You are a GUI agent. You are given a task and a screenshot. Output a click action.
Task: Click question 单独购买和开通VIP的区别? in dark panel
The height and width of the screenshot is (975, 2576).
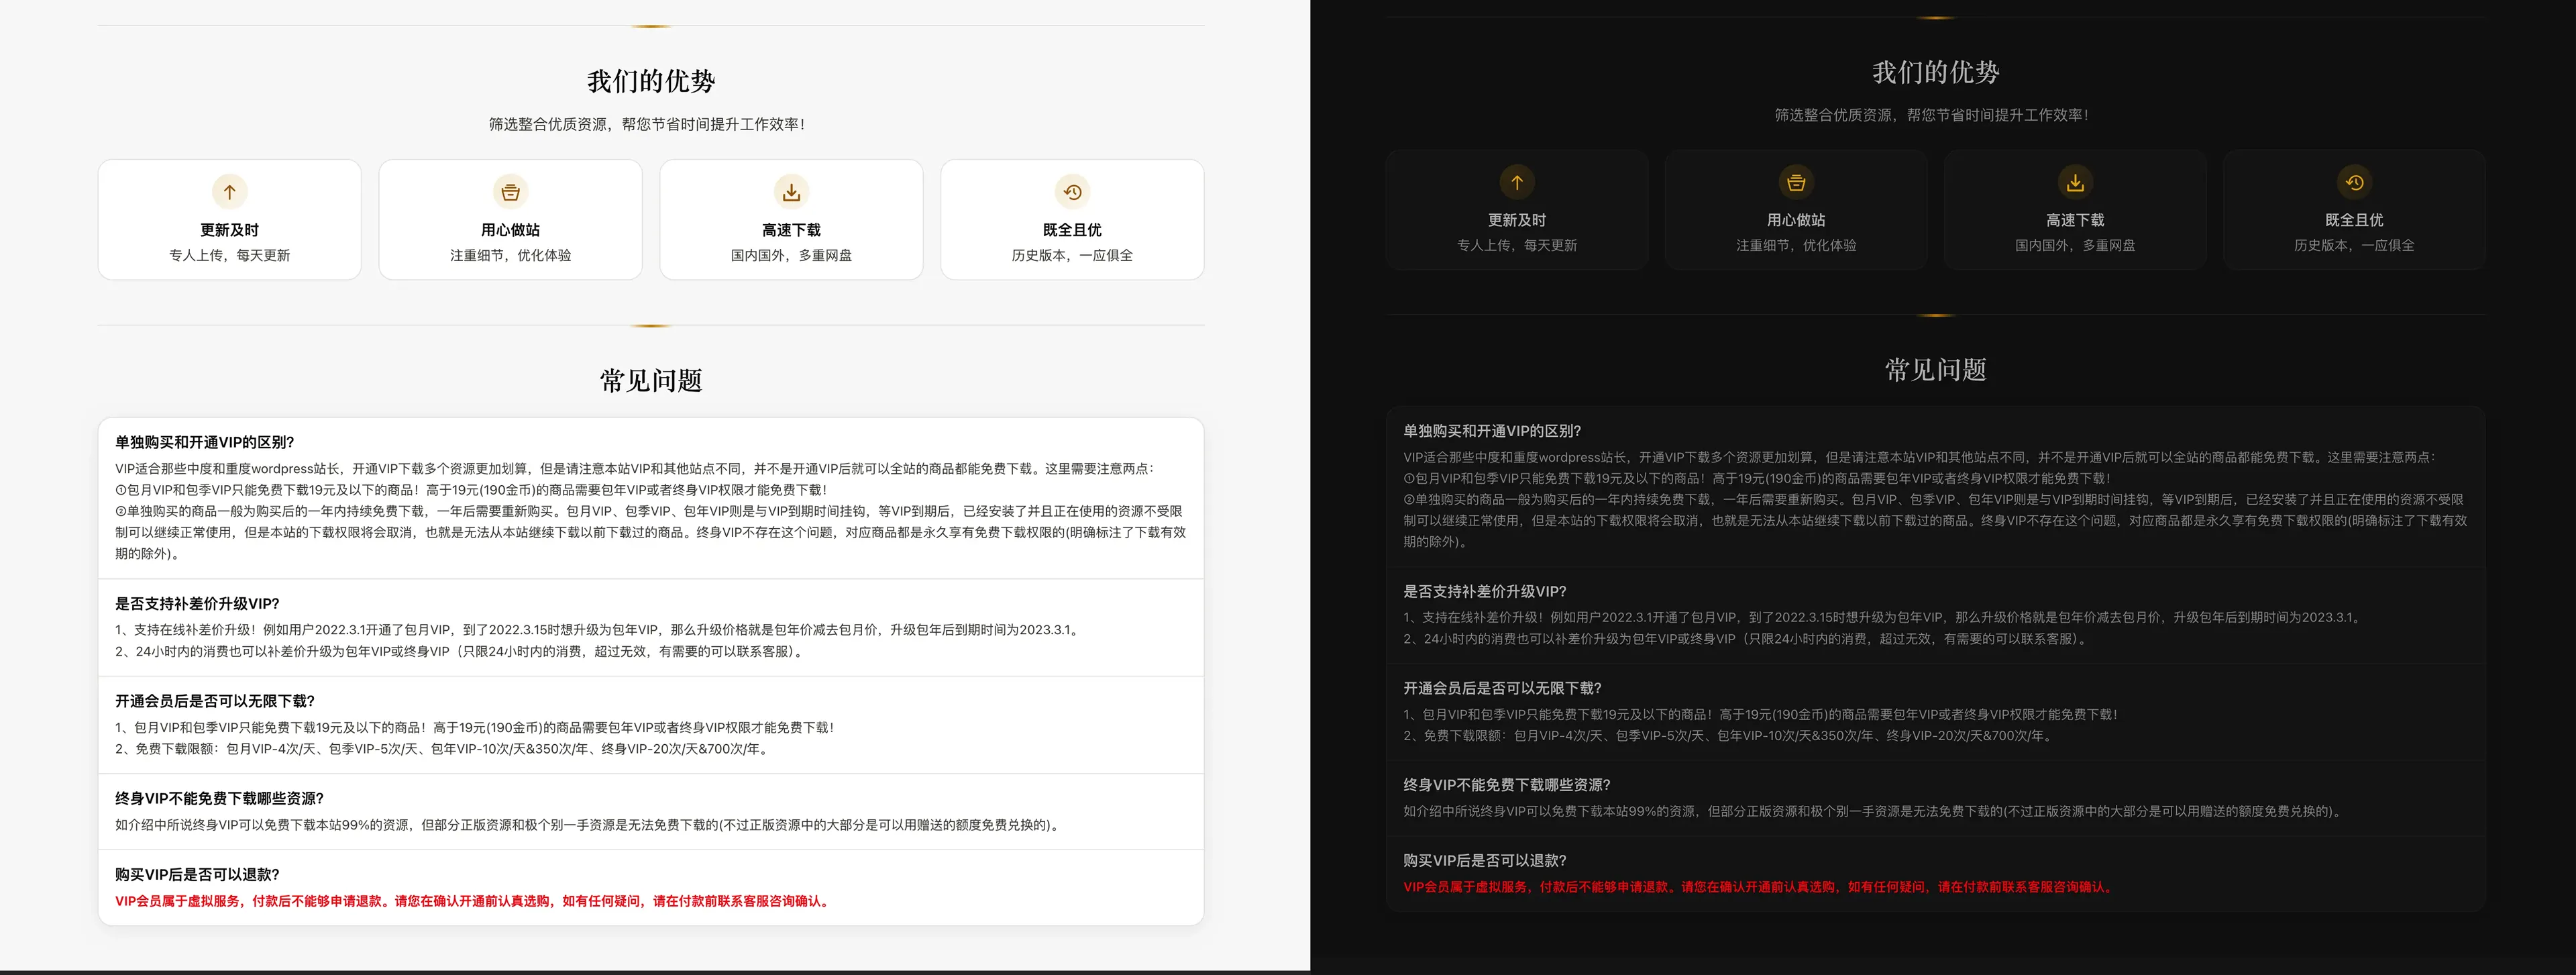pyautogui.click(x=1492, y=431)
